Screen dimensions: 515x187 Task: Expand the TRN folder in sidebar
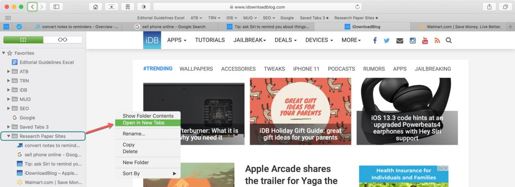click(x=8, y=80)
